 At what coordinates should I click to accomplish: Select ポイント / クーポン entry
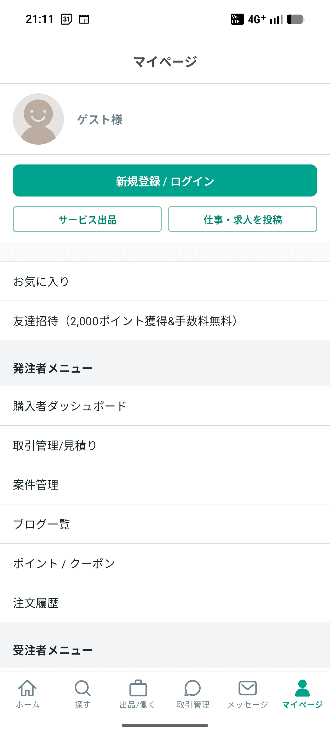point(64,564)
